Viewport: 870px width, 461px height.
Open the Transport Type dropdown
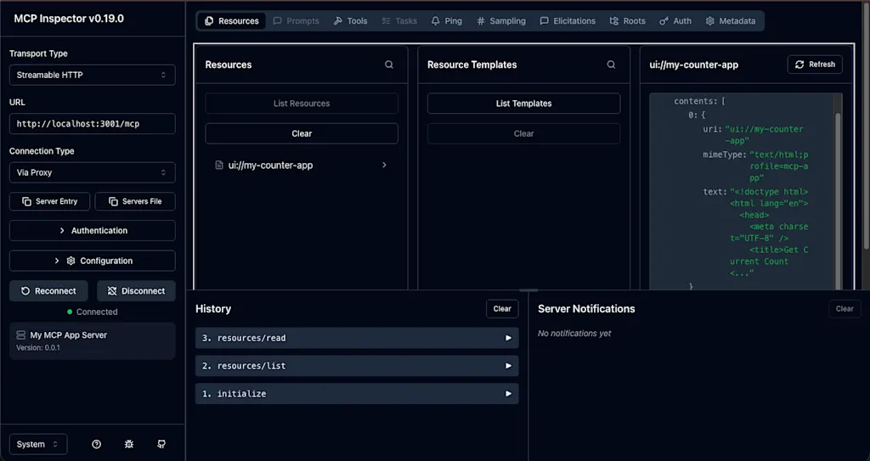pos(92,75)
